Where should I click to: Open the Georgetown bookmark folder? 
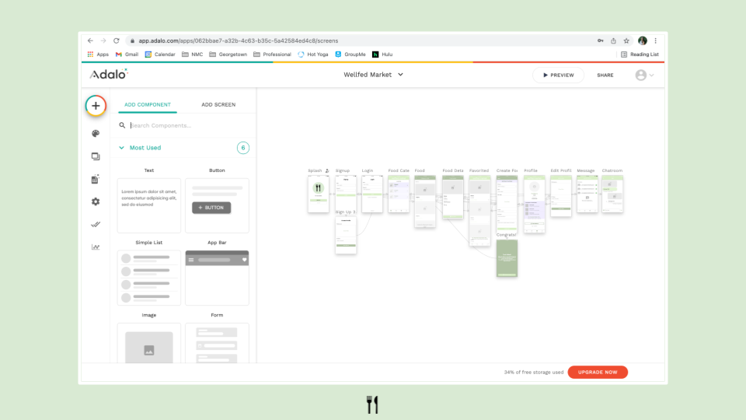pos(228,54)
